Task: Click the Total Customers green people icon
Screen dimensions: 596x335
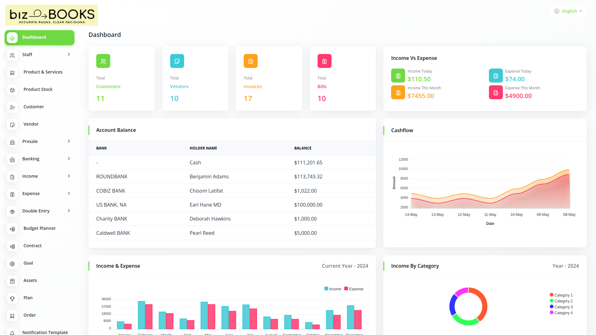Action: pyautogui.click(x=103, y=61)
